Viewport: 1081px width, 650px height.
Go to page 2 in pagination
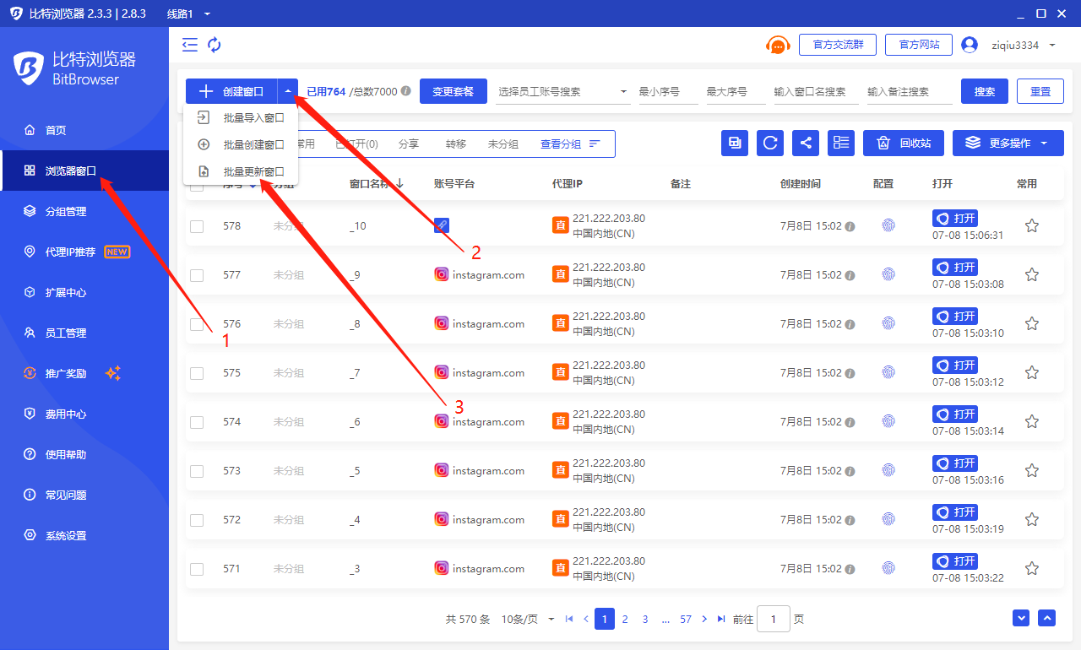coord(625,619)
